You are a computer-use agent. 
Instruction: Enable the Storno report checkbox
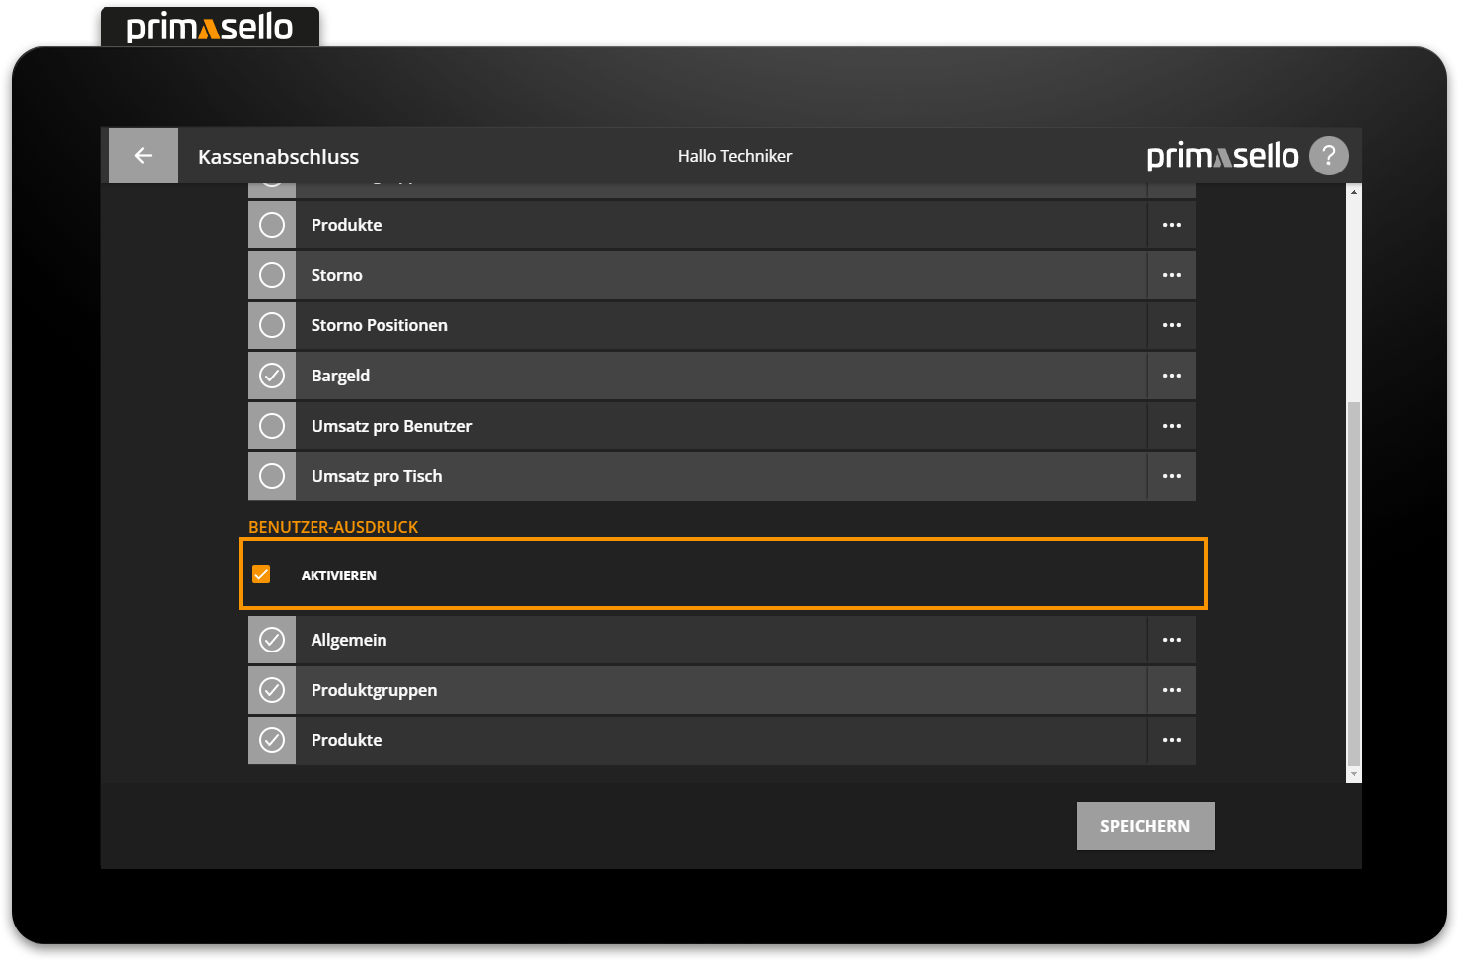click(271, 274)
